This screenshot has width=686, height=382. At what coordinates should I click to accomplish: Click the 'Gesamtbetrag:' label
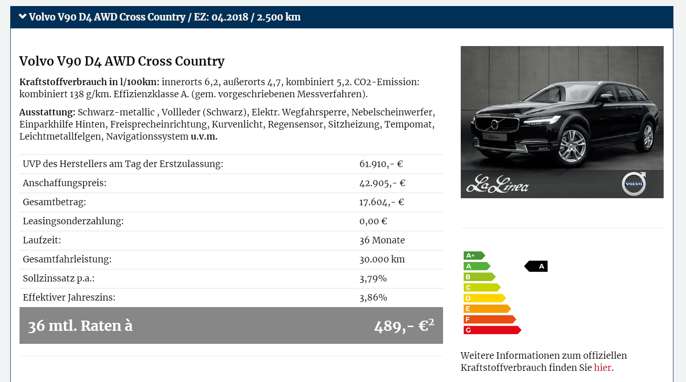[54, 202]
